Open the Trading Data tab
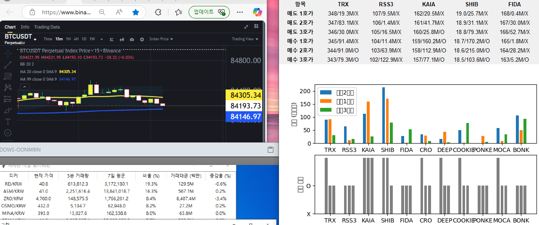Image resolution: width=539 pixels, height=225 pixels. pos(47,27)
